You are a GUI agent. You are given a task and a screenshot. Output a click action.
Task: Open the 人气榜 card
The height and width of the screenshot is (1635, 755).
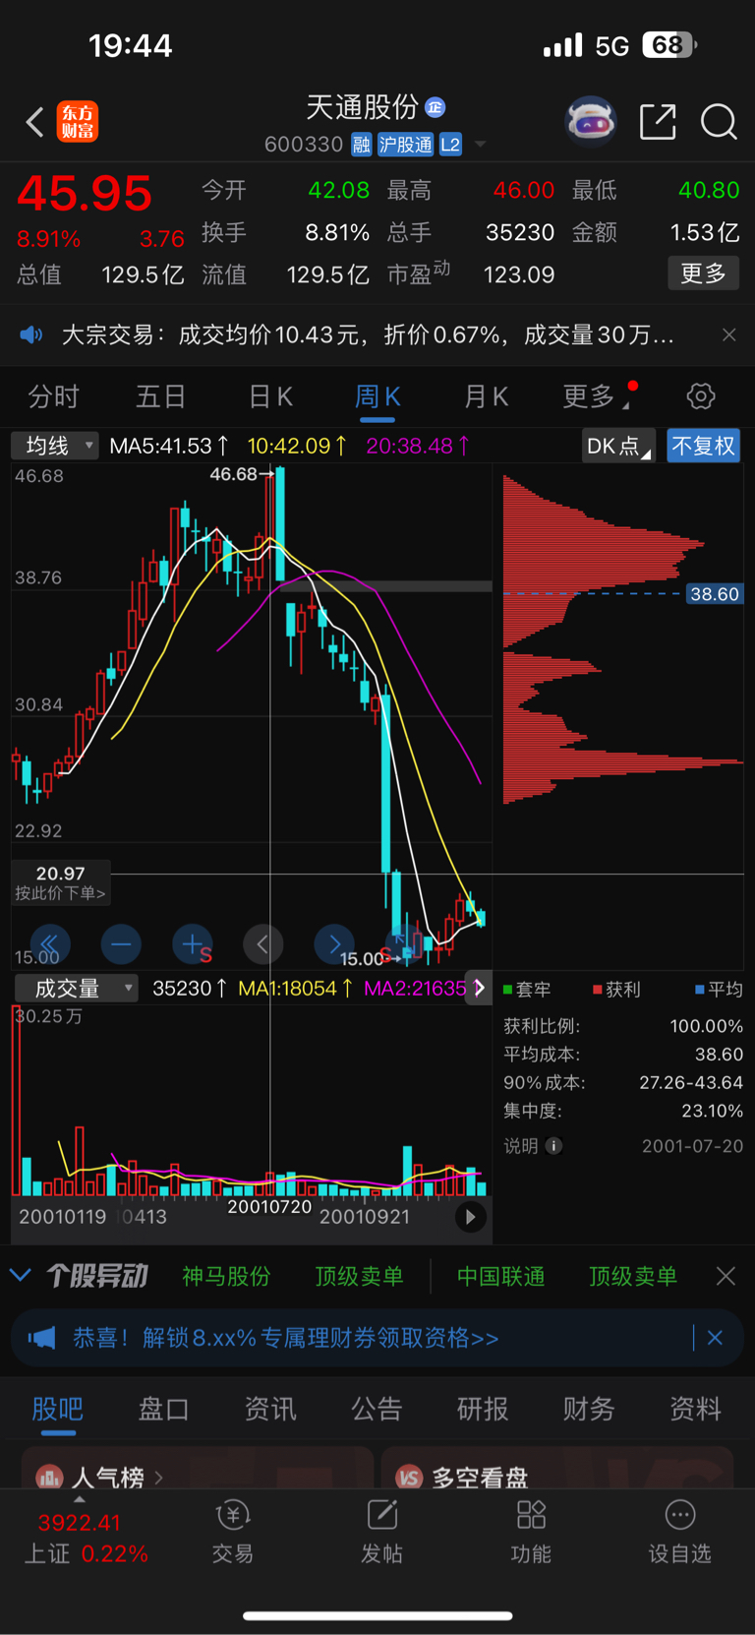pyautogui.click(x=198, y=1468)
